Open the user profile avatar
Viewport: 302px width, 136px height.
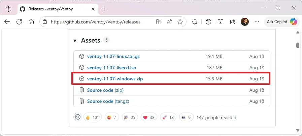coord(245,22)
